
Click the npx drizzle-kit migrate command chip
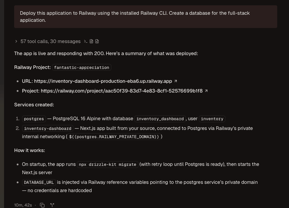pos(108,164)
